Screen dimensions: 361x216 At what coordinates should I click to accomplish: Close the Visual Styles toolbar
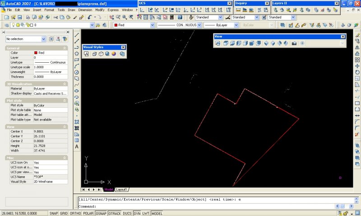123,47
